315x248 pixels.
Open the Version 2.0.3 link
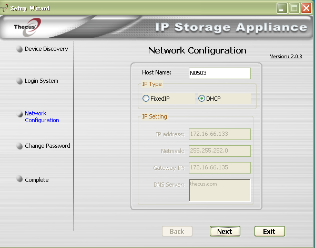coord(286,57)
